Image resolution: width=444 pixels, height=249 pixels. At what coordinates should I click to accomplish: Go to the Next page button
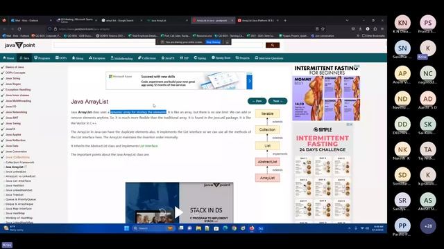[x=277, y=101]
